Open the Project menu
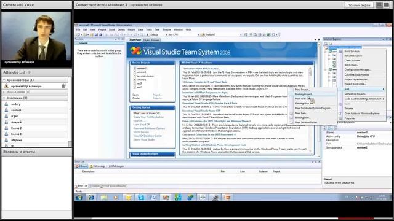 point(102,29)
